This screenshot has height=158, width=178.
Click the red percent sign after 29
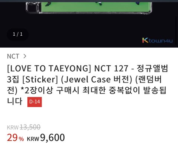point(21,139)
